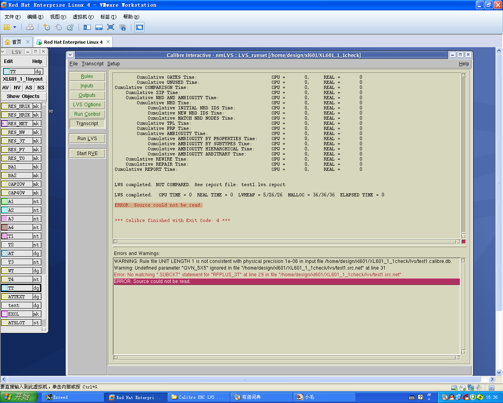Viewport: 503px width, 403px height.
Task: Open the dropdown arrow next to pause icon
Action: 15,27
